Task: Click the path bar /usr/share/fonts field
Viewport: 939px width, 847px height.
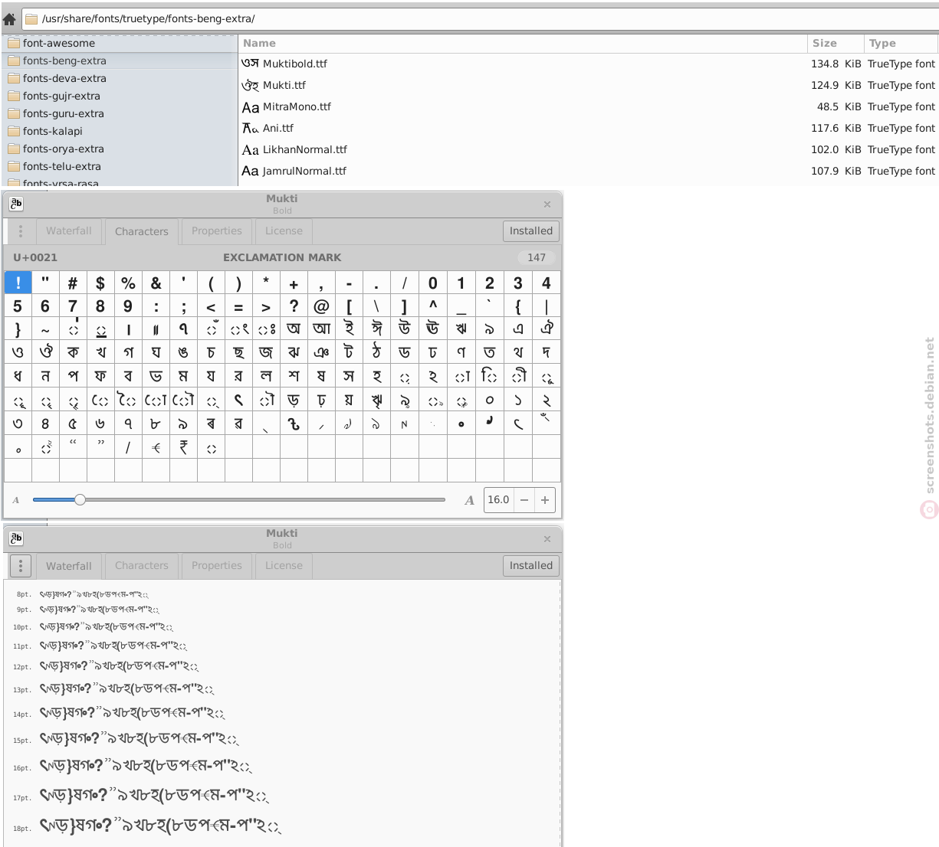Action: [x=481, y=18]
